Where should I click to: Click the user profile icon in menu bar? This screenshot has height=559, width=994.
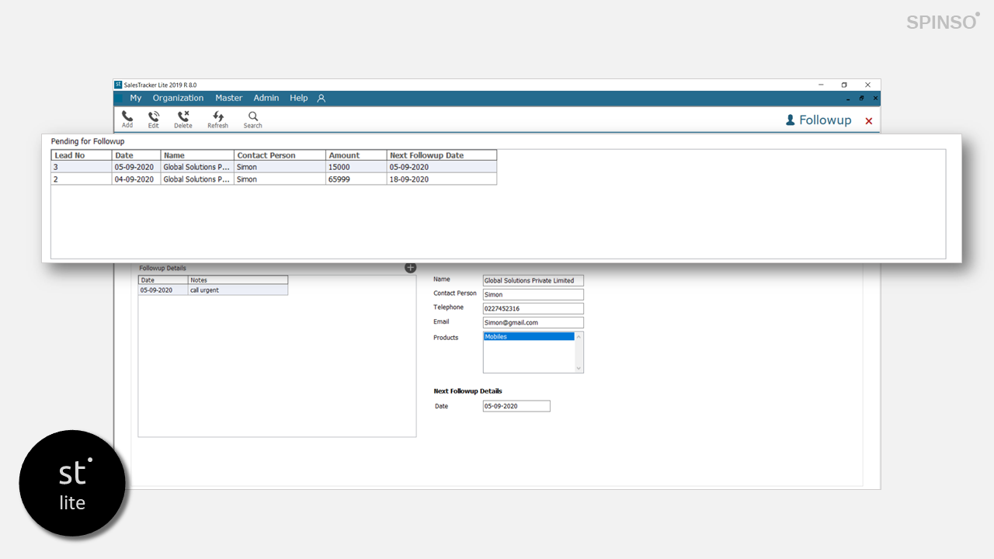321,99
